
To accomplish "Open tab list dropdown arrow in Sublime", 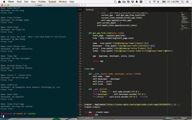I will (x=190, y=9).
